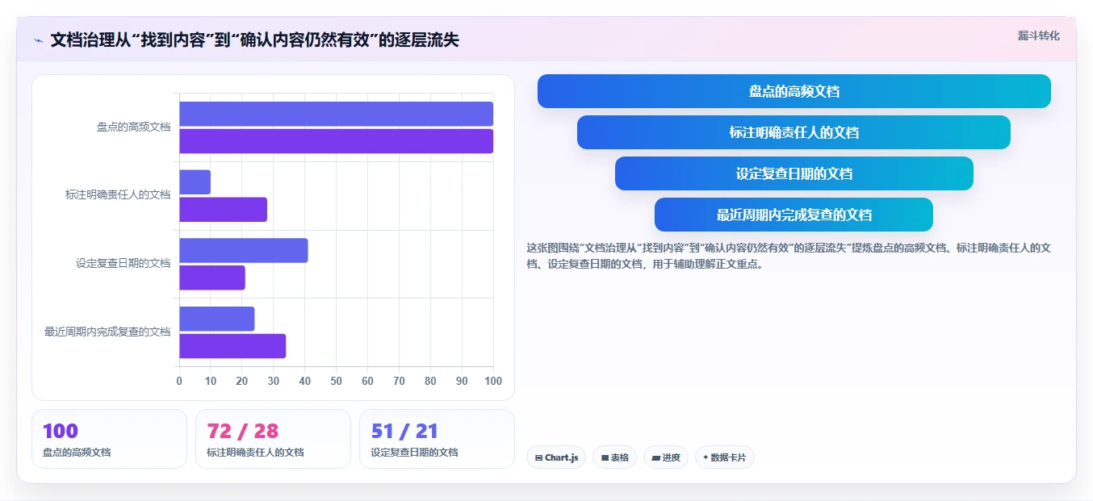Select the 标注明确责任人的文档 funnel step
Image resolution: width=1093 pixels, height=501 pixels.
coord(794,132)
